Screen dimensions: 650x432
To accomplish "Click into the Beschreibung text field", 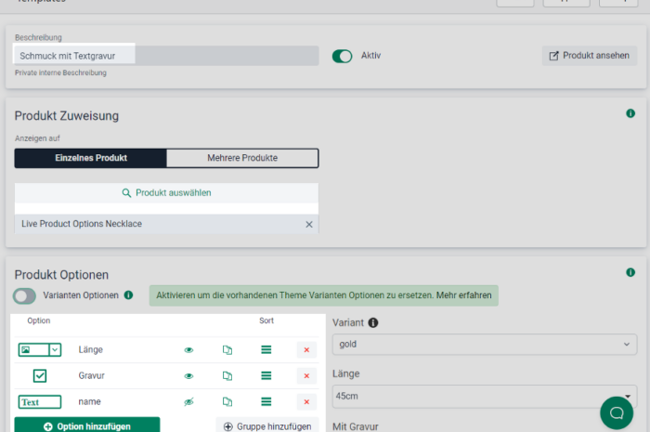I will point(167,56).
